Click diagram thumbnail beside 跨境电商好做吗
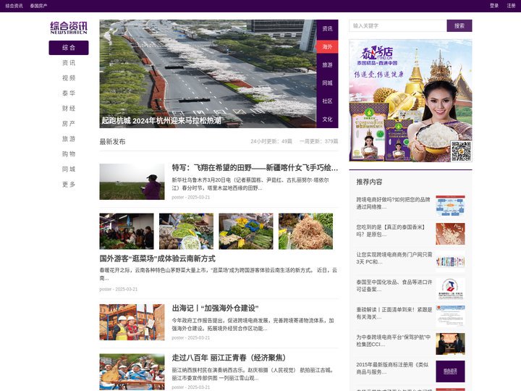Screen dimensions: 521x391 coord(450,206)
